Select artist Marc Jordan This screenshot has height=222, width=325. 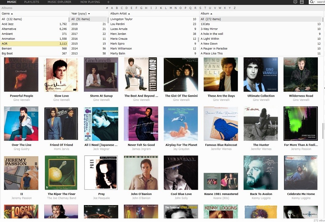[153, 34]
